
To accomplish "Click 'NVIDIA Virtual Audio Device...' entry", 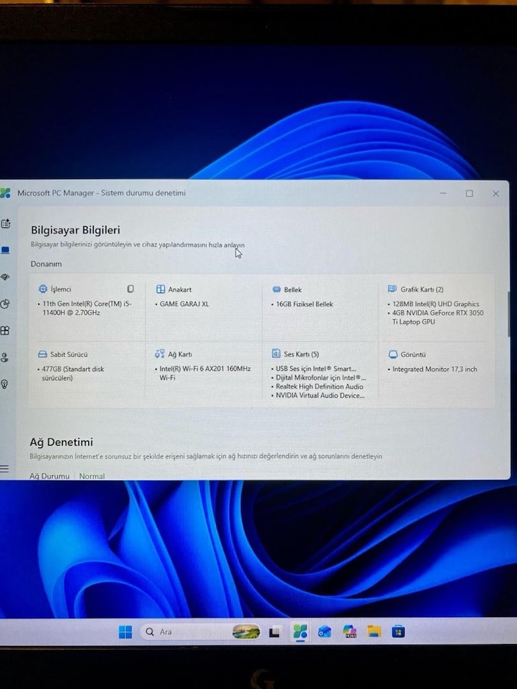I will click(320, 395).
